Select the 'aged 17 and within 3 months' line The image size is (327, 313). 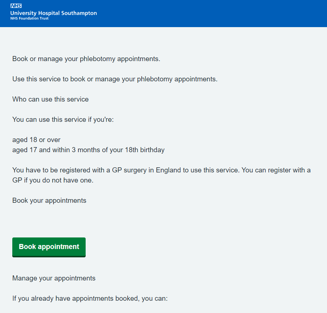[88, 150]
